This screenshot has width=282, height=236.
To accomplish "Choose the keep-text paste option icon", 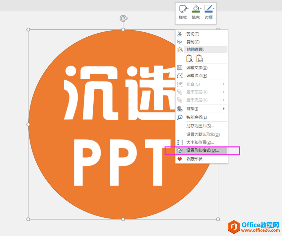I will point(189,59).
